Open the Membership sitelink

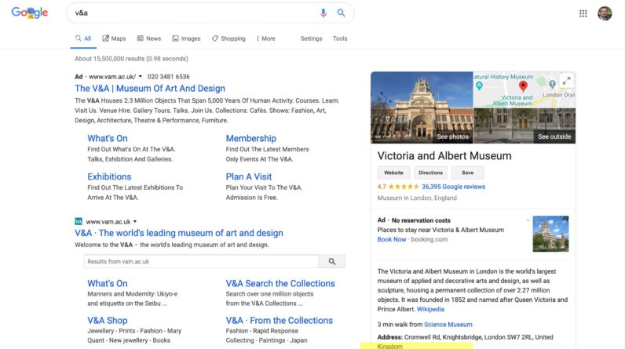click(251, 139)
